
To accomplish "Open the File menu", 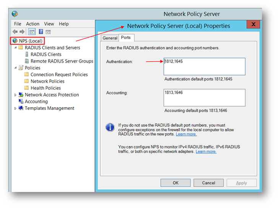I will point(18,24).
